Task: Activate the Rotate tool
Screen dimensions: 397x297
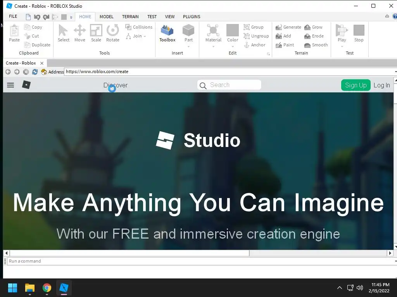Action: point(113,33)
